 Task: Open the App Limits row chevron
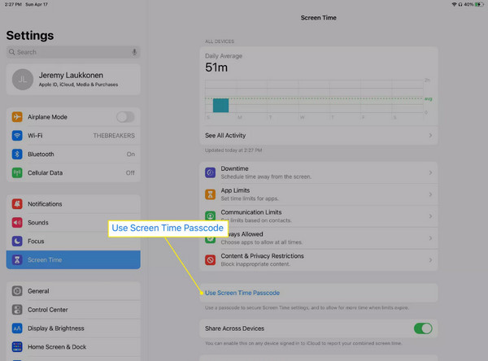pos(430,194)
